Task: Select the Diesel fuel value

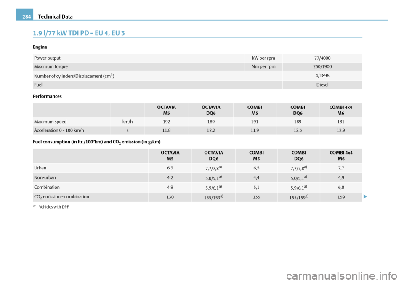Action: coord(322,85)
